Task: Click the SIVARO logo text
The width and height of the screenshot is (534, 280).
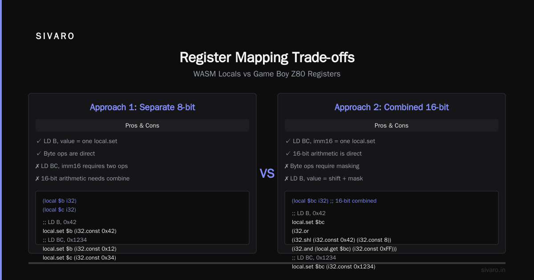Action: click(x=55, y=36)
